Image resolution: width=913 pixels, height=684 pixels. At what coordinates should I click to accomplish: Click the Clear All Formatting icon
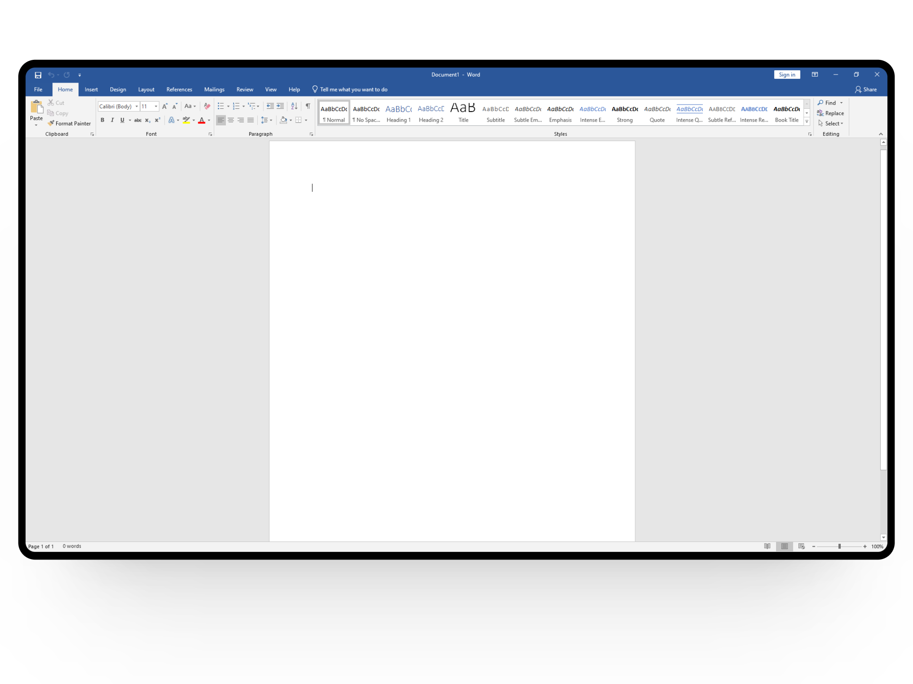207,106
